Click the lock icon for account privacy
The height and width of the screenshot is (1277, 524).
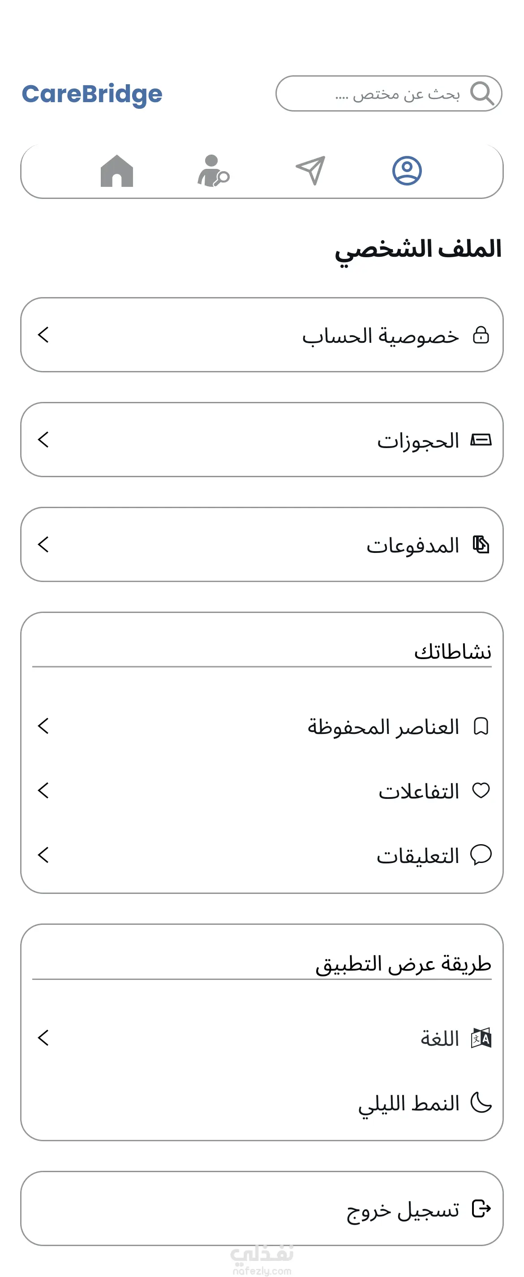pos(481,335)
